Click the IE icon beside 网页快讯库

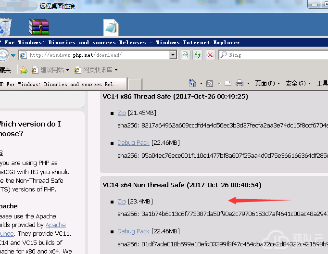pyautogui.click(x=77, y=70)
